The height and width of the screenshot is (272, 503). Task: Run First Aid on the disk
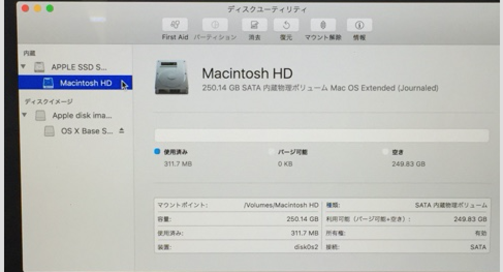[175, 25]
